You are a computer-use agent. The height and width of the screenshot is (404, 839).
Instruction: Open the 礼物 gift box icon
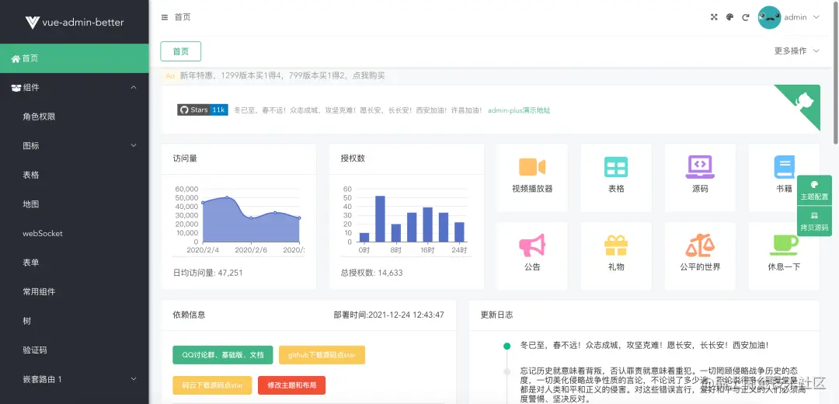tap(616, 246)
